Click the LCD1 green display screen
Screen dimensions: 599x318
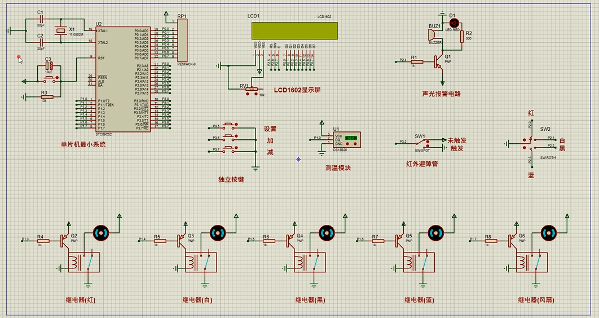[x=294, y=30]
